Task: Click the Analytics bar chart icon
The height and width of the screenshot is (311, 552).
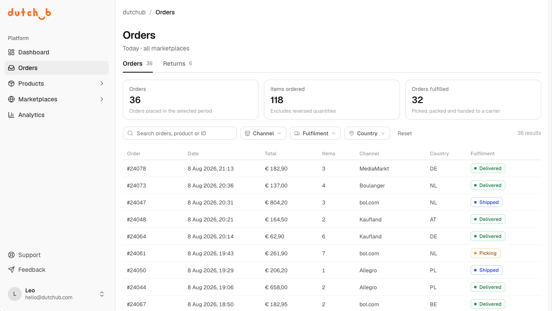Action: click(11, 115)
